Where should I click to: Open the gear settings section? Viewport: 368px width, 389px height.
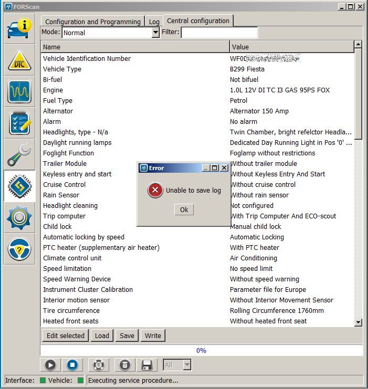point(20,217)
